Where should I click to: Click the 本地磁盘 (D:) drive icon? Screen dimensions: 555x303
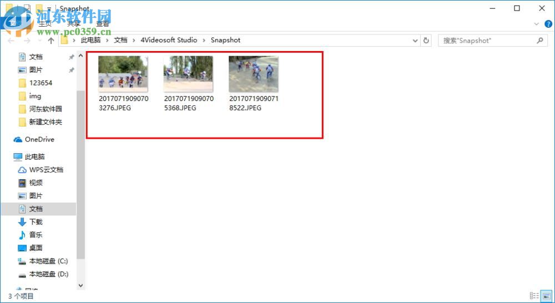(22, 275)
